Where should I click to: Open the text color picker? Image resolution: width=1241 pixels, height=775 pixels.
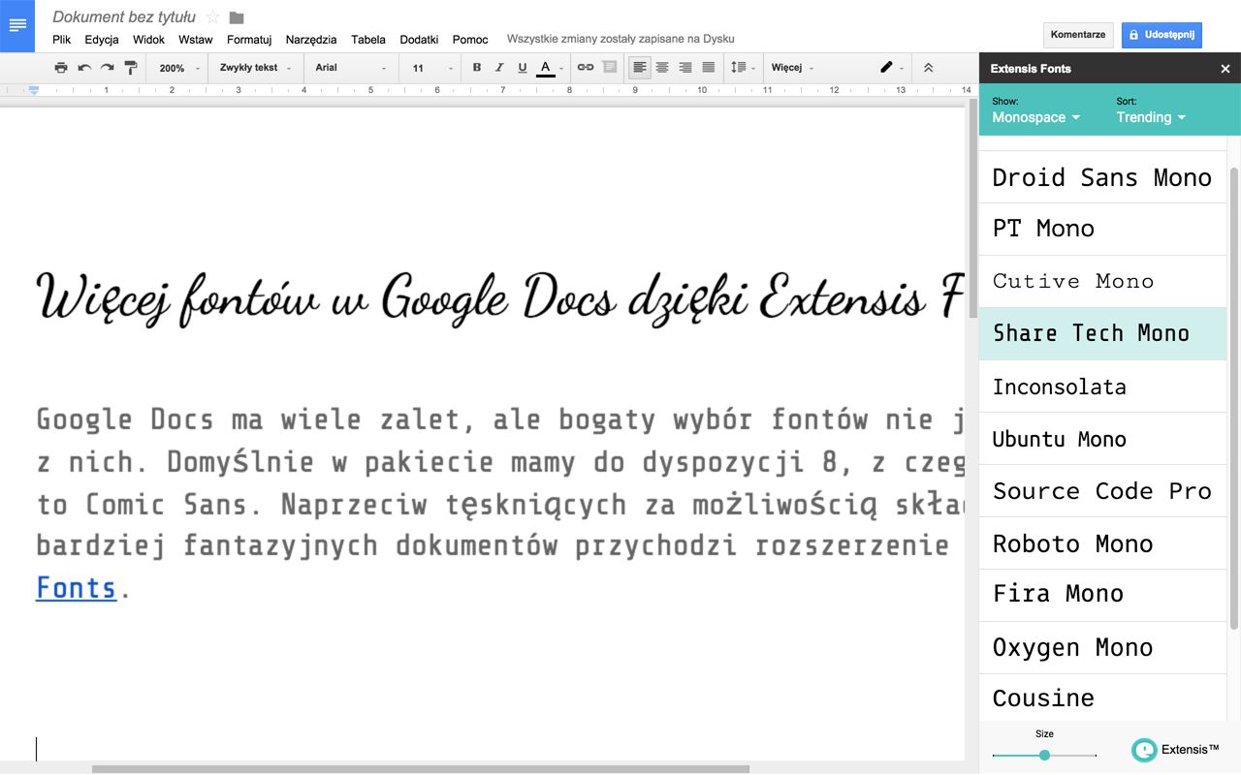coord(550,68)
